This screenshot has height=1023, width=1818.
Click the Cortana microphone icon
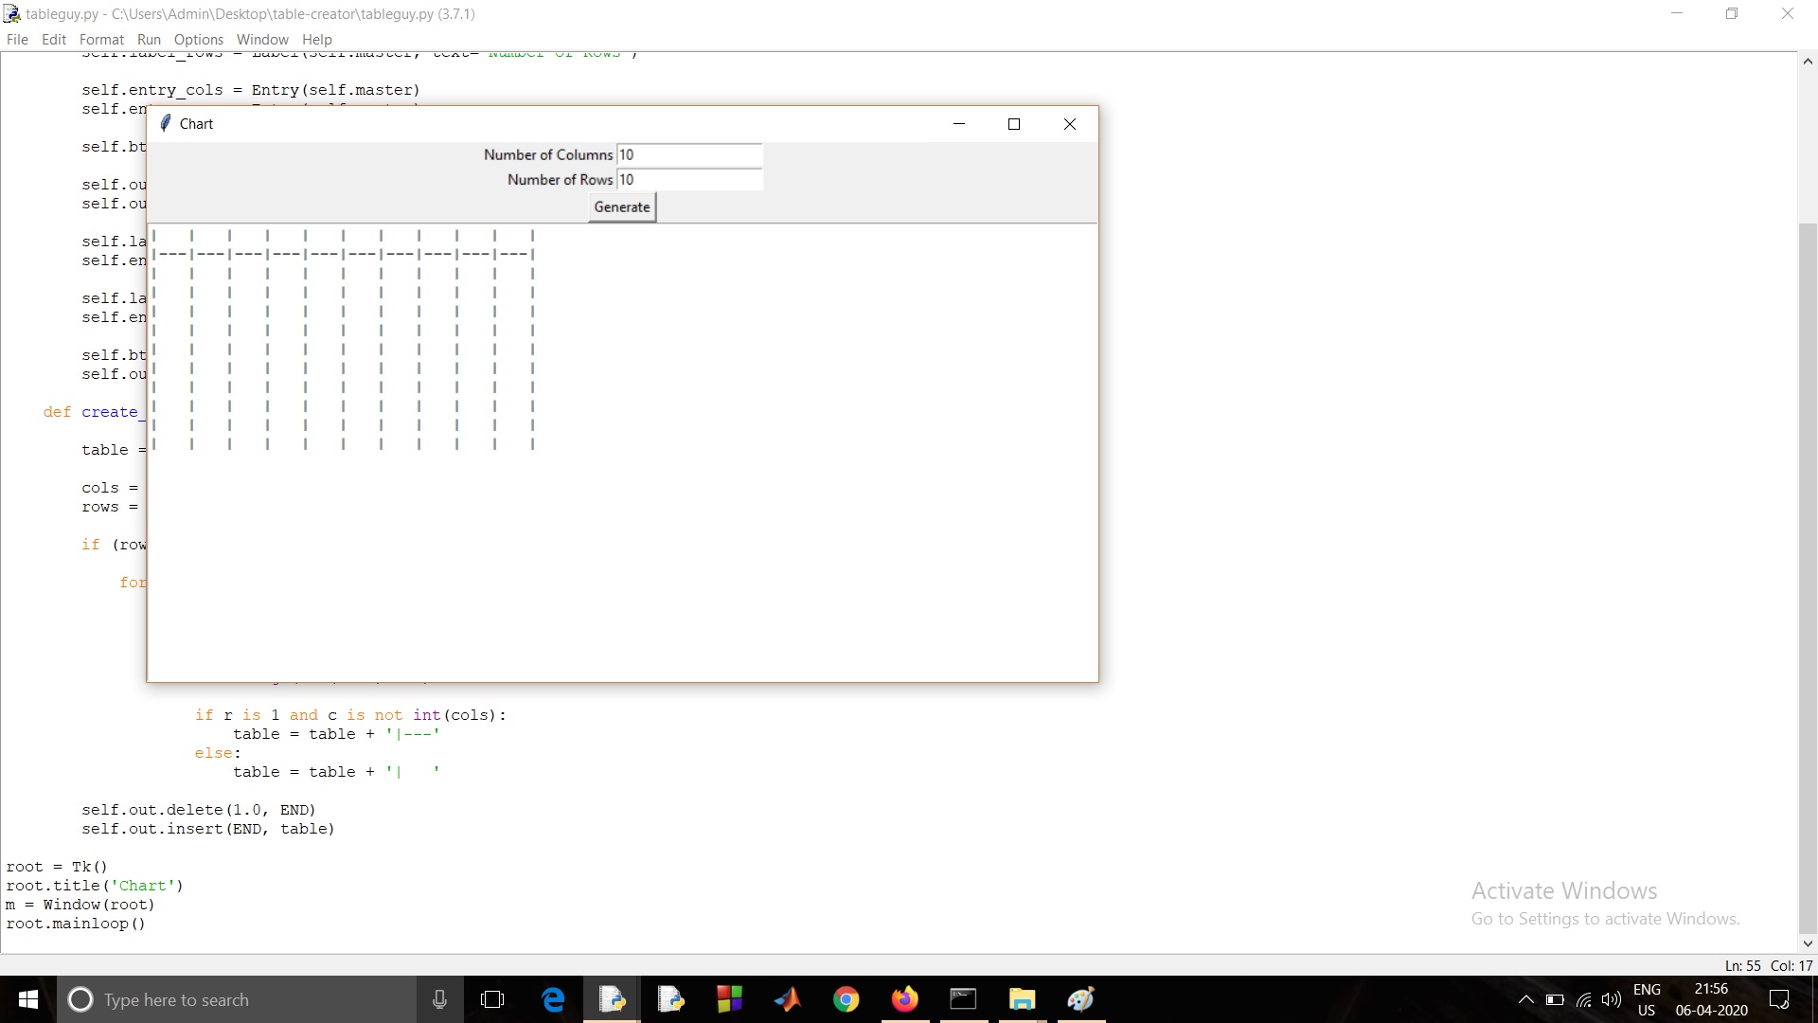[x=439, y=999]
